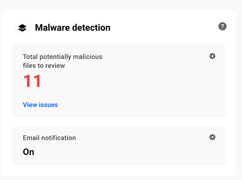Click the On status under Email notification
The image size is (242, 180).
[x=29, y=152]
